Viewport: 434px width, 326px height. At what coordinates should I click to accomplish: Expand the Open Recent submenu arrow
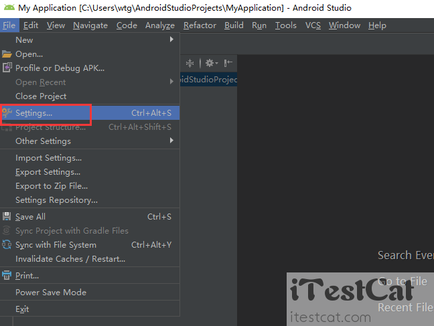171,82
